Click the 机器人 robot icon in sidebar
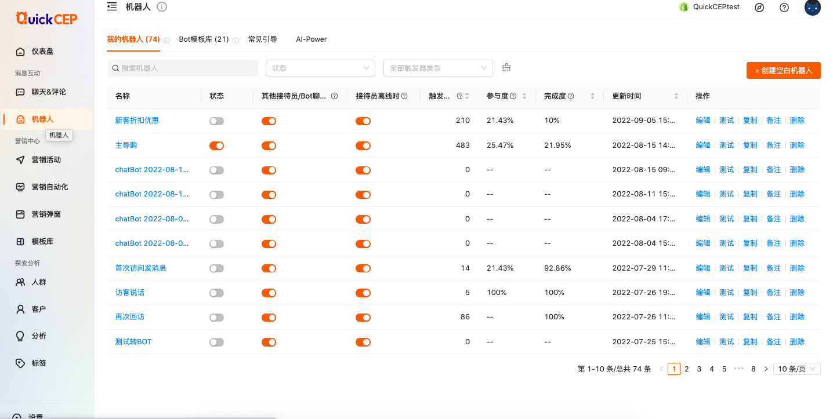This screenshot has height=419, width=833. pyautogui.click(x=20, y=119)
